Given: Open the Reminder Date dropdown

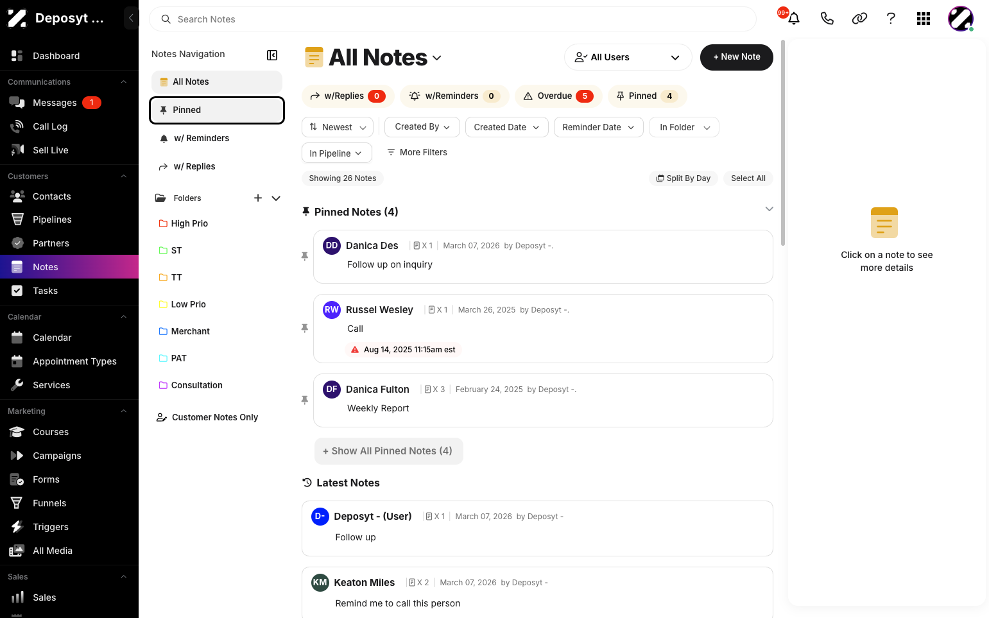Looking at the screenshot, I should (598, 127).
